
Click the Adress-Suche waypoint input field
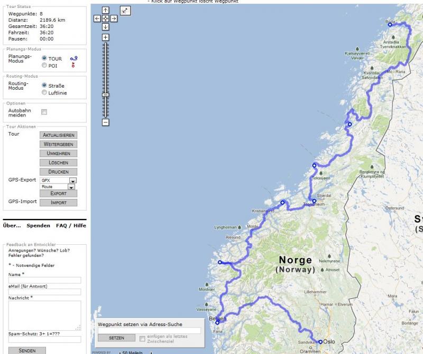coord(149,331)
